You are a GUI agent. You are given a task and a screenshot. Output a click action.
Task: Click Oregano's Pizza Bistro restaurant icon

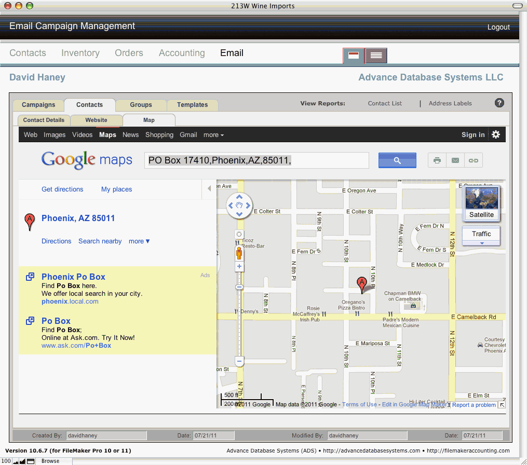(x=357, y=314)
